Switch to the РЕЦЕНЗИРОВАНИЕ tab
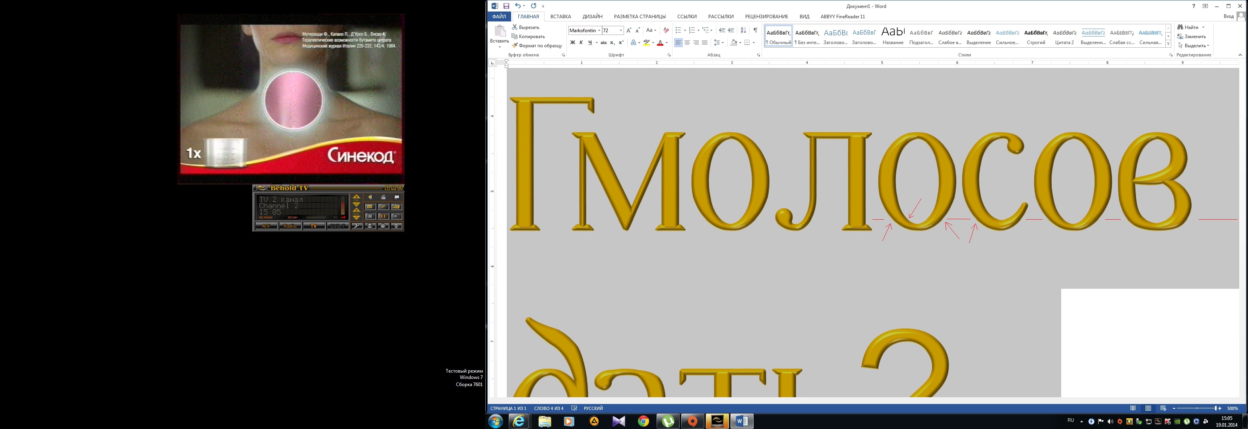This screenshot has width=1248, height=429. click(766, 16)
